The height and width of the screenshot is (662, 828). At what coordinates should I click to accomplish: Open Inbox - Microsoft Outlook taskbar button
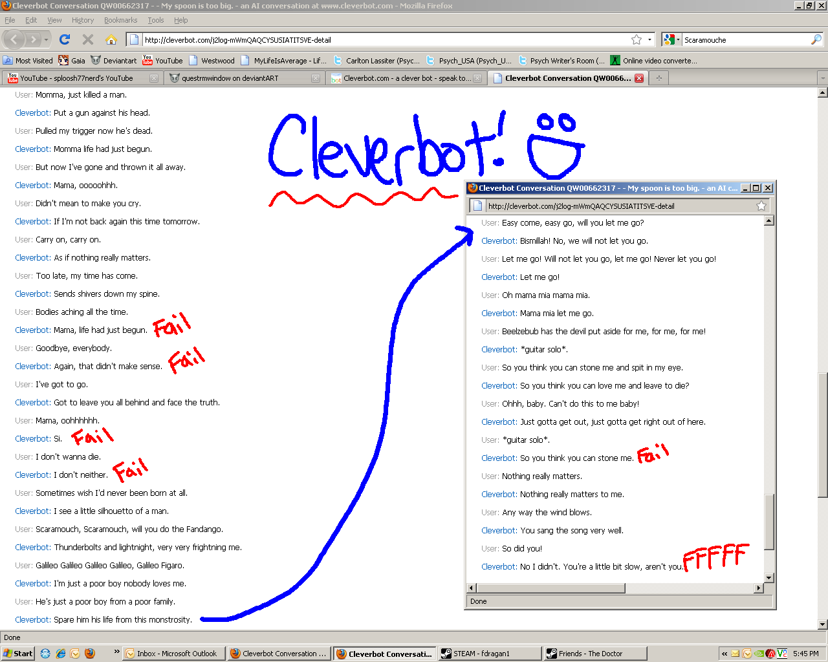point(173,654)
